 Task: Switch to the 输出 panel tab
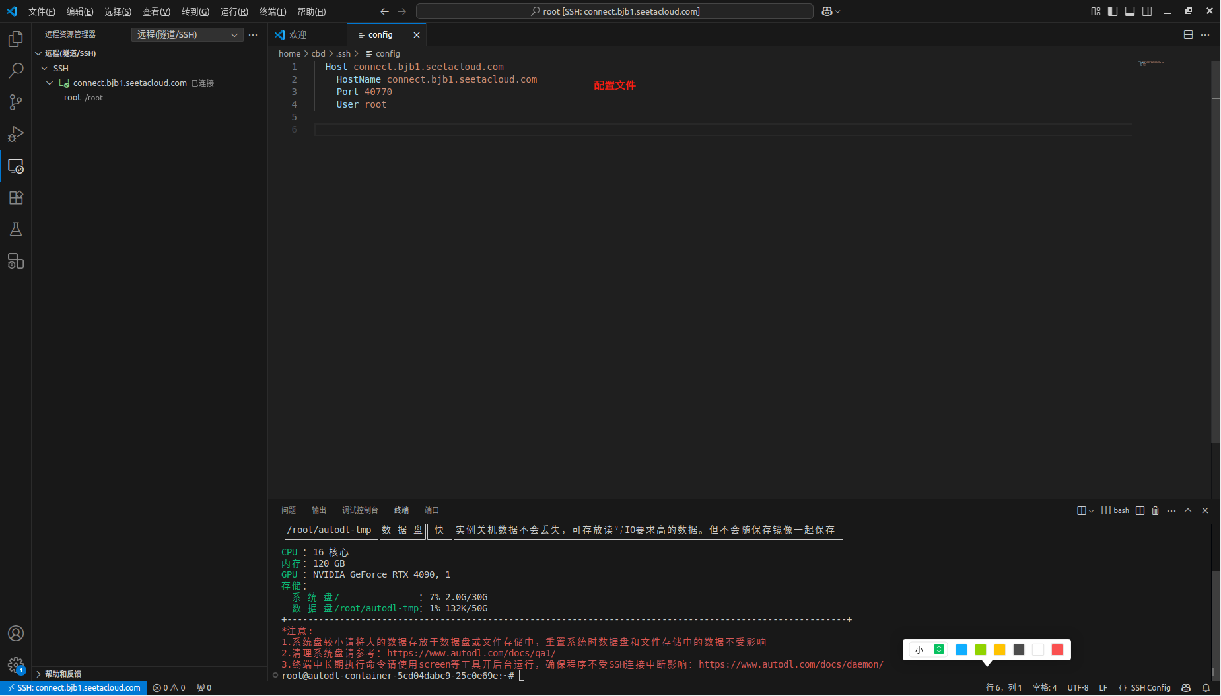tap(318, 510)
